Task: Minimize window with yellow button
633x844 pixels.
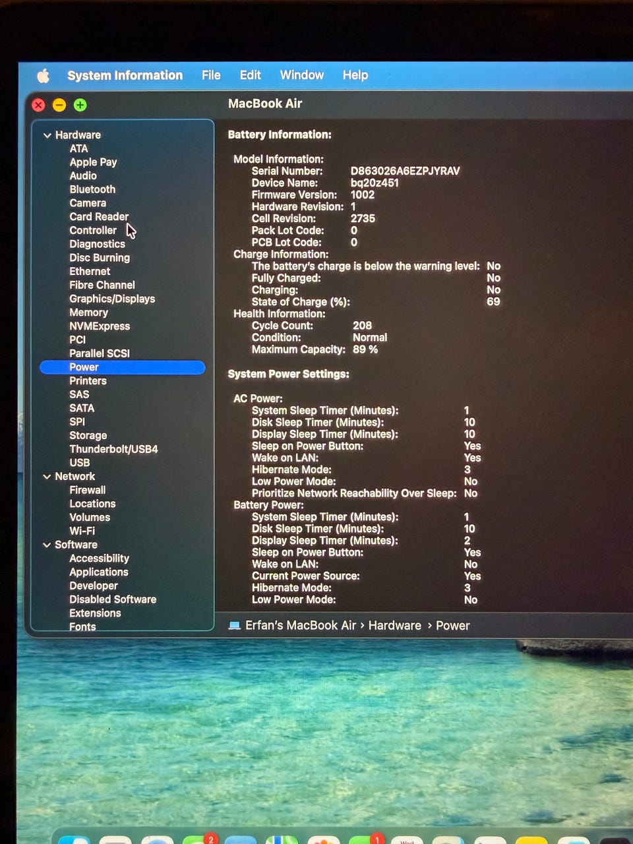Action: click(x=59, y=105)
